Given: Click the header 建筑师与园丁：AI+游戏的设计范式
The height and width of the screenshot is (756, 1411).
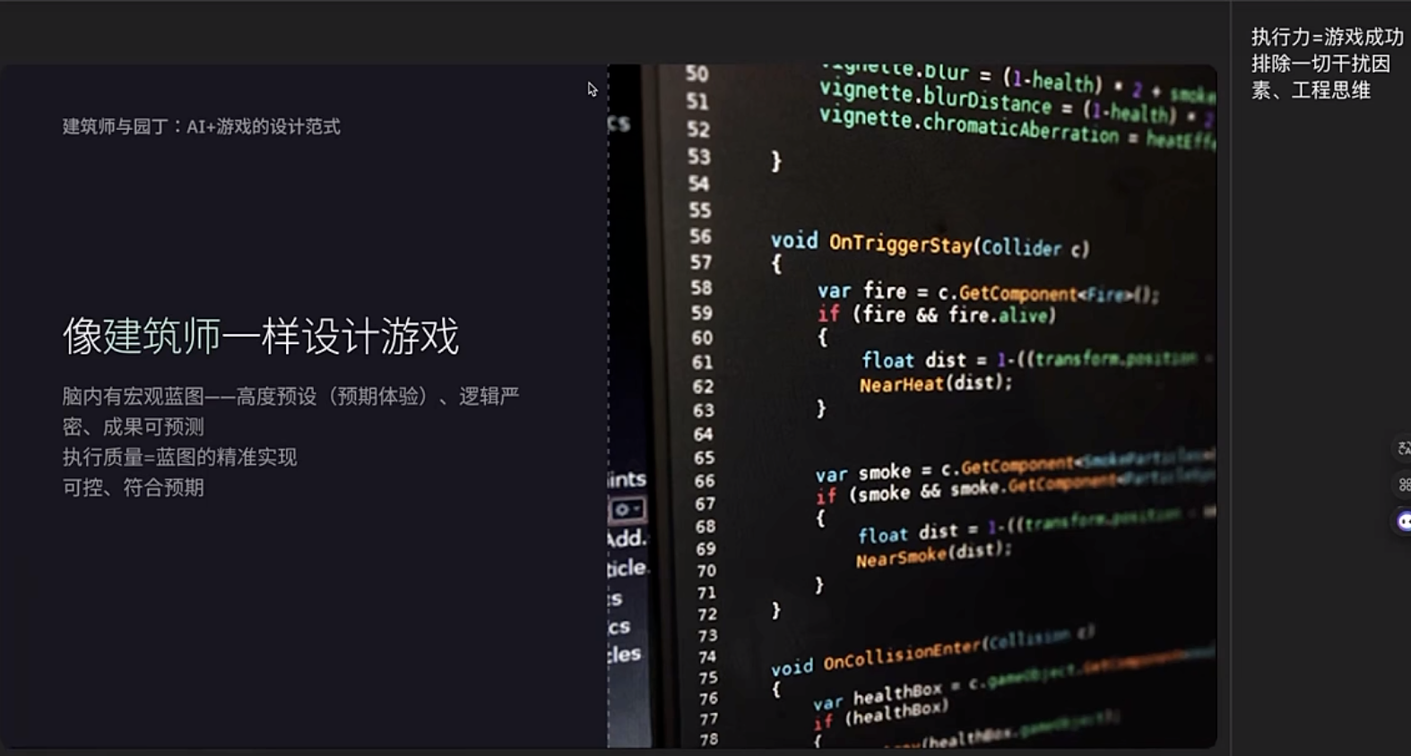Looking at the screenshot, I should (201, 126).
